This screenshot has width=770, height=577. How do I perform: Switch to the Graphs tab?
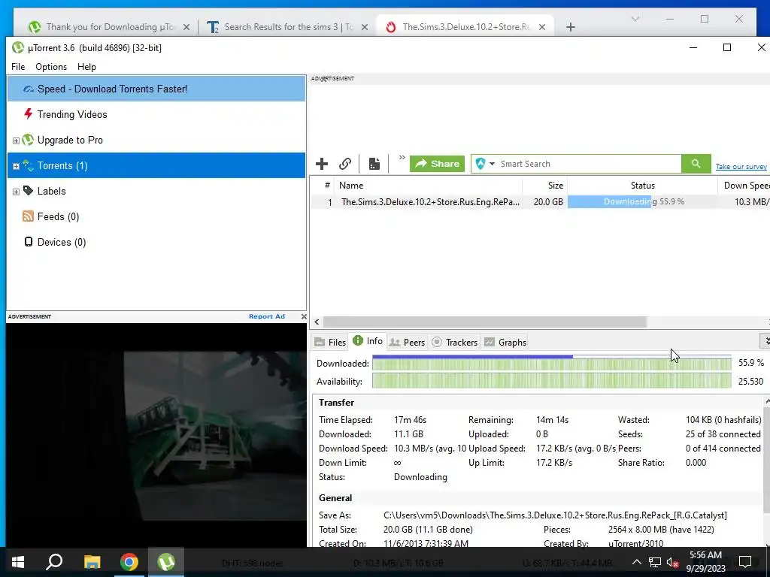pos(505,343)
